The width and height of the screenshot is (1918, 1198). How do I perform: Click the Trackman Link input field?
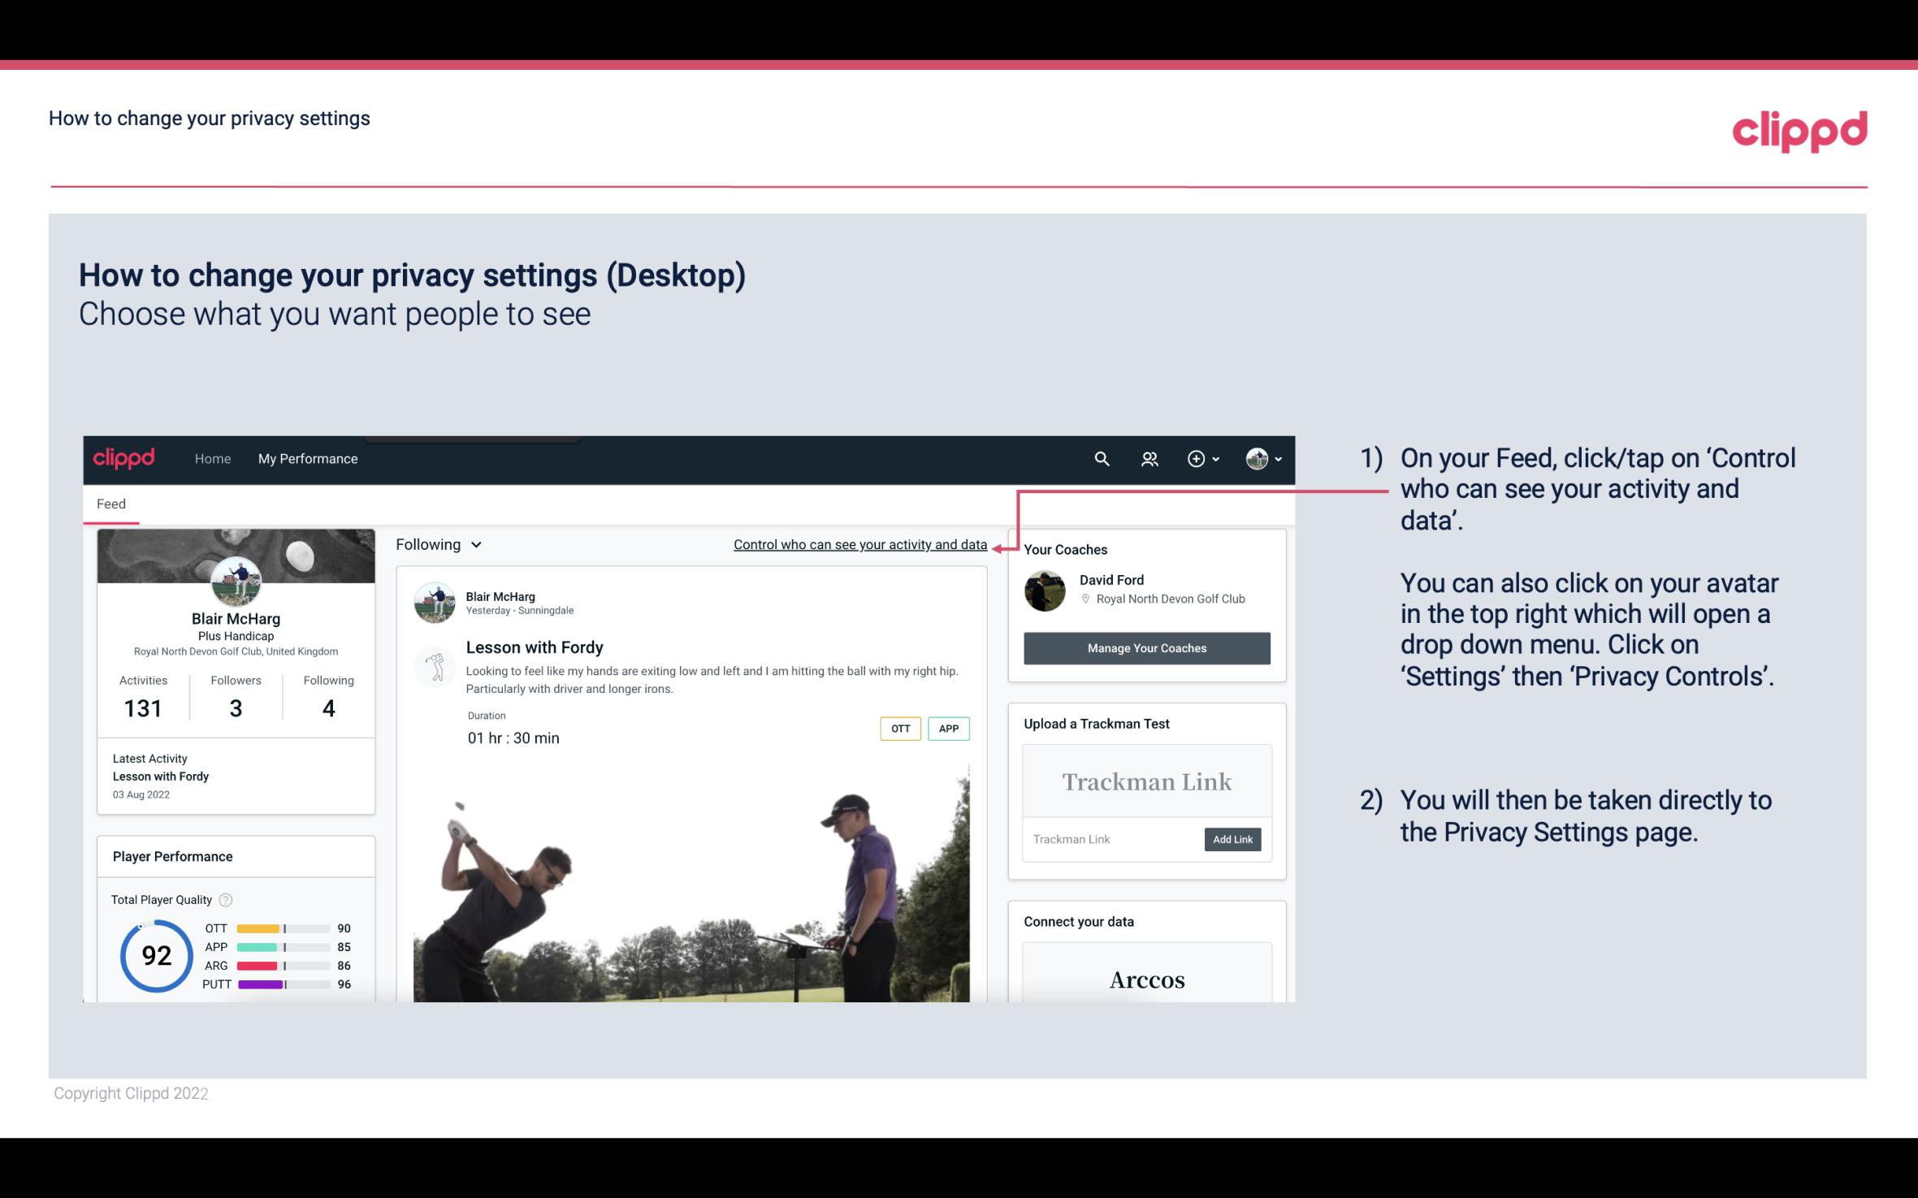click(1111, 837)
